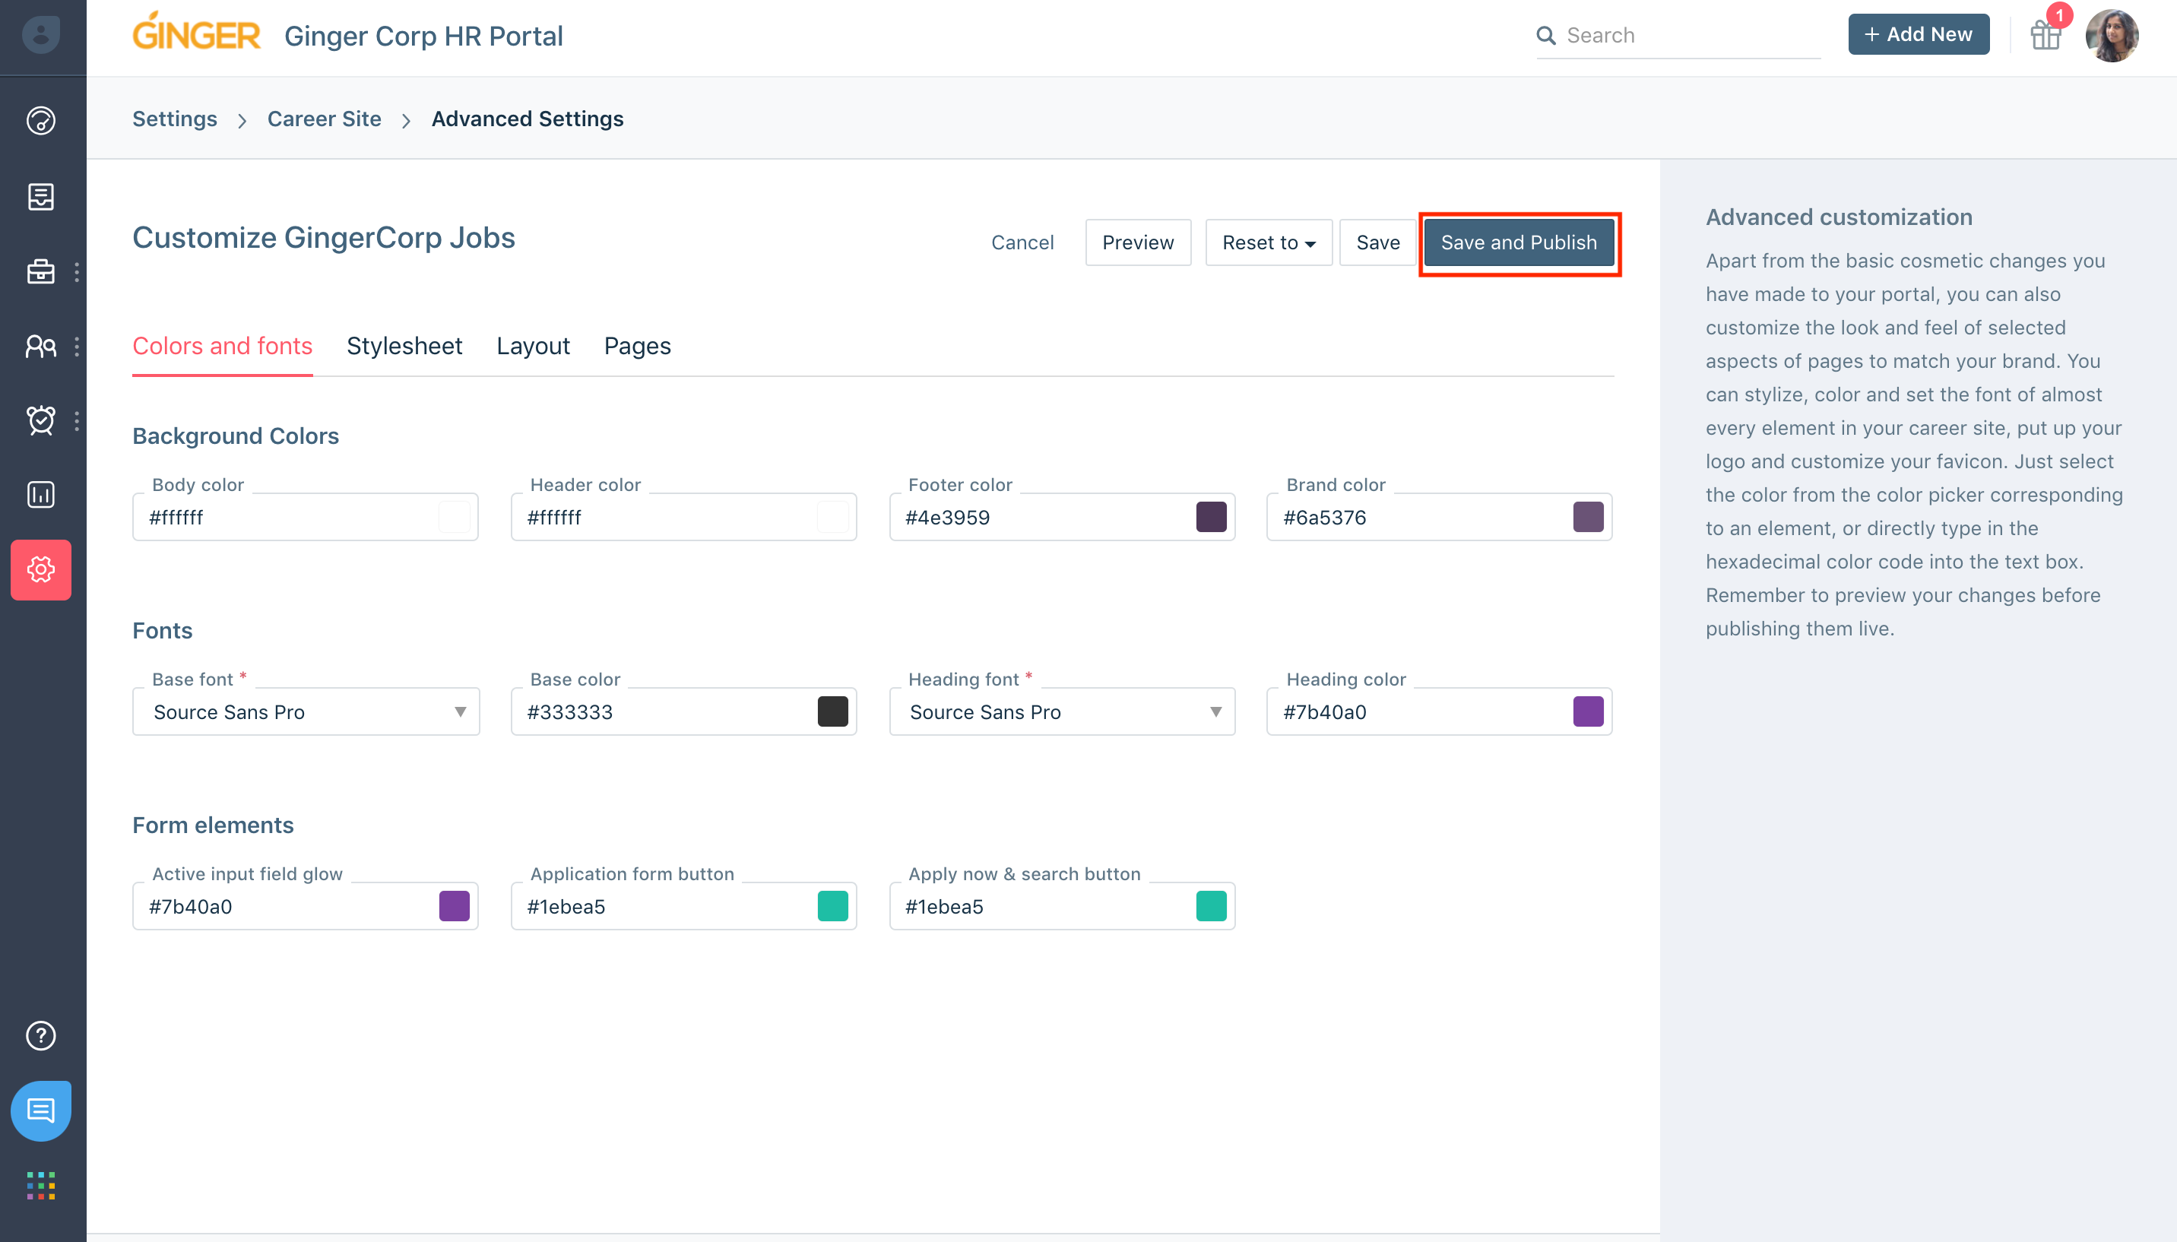Go to Career Site breadcrumb
Screen dimensions: 2177x1242
click(324, 119)
